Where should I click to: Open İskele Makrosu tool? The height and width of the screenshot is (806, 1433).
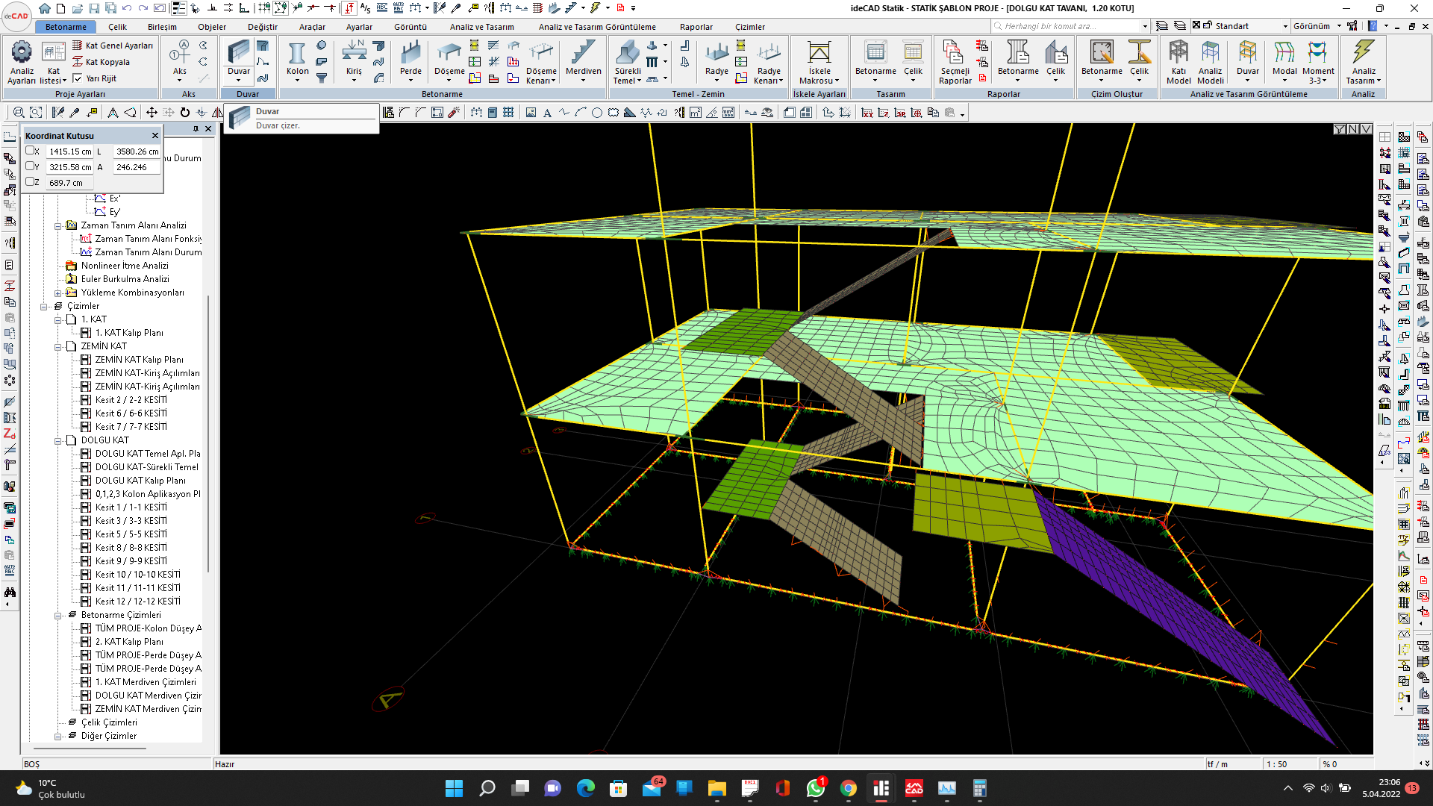pos(819,62)
